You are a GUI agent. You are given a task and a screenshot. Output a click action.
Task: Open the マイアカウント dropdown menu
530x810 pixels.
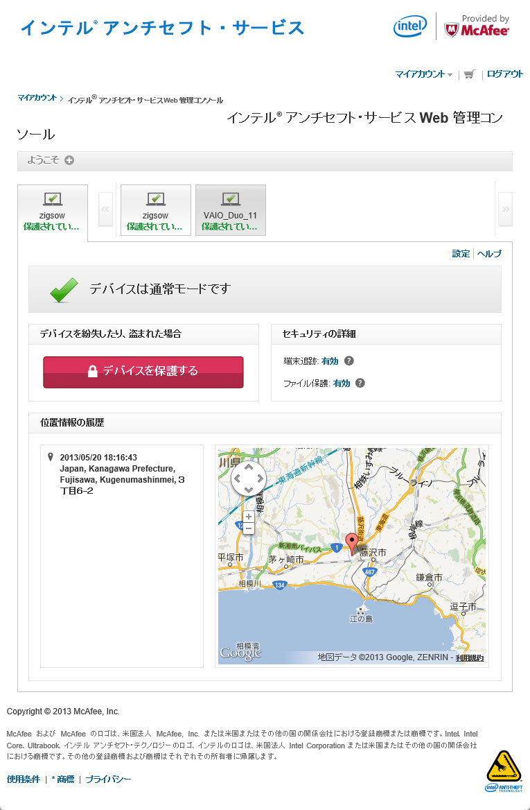[x=424, y=74]
